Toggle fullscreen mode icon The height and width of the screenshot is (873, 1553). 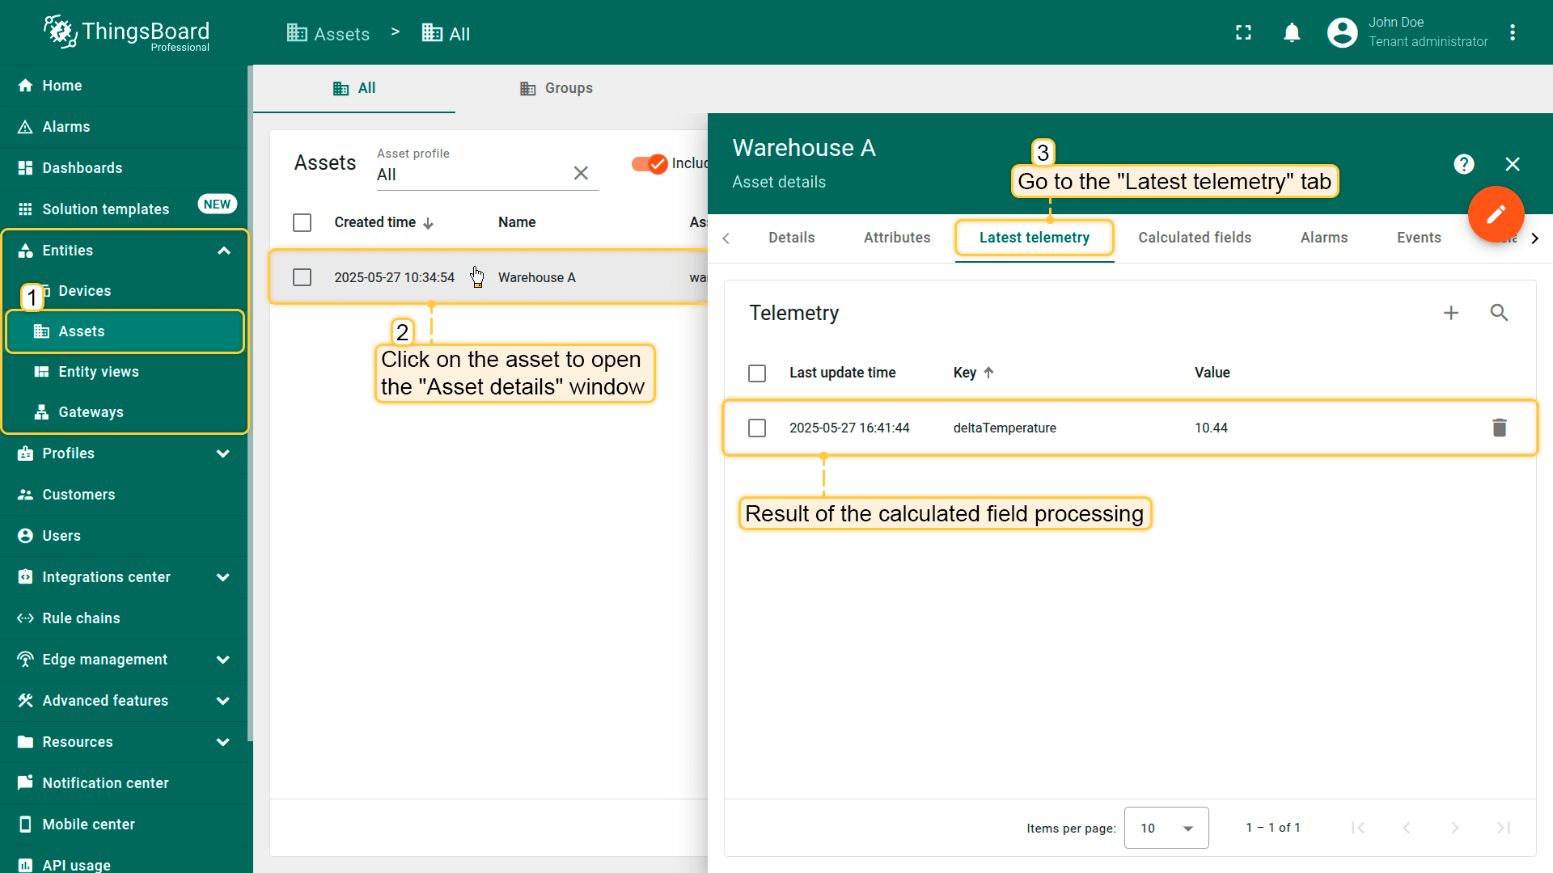pyautogui.click(x=1243, y=33)
